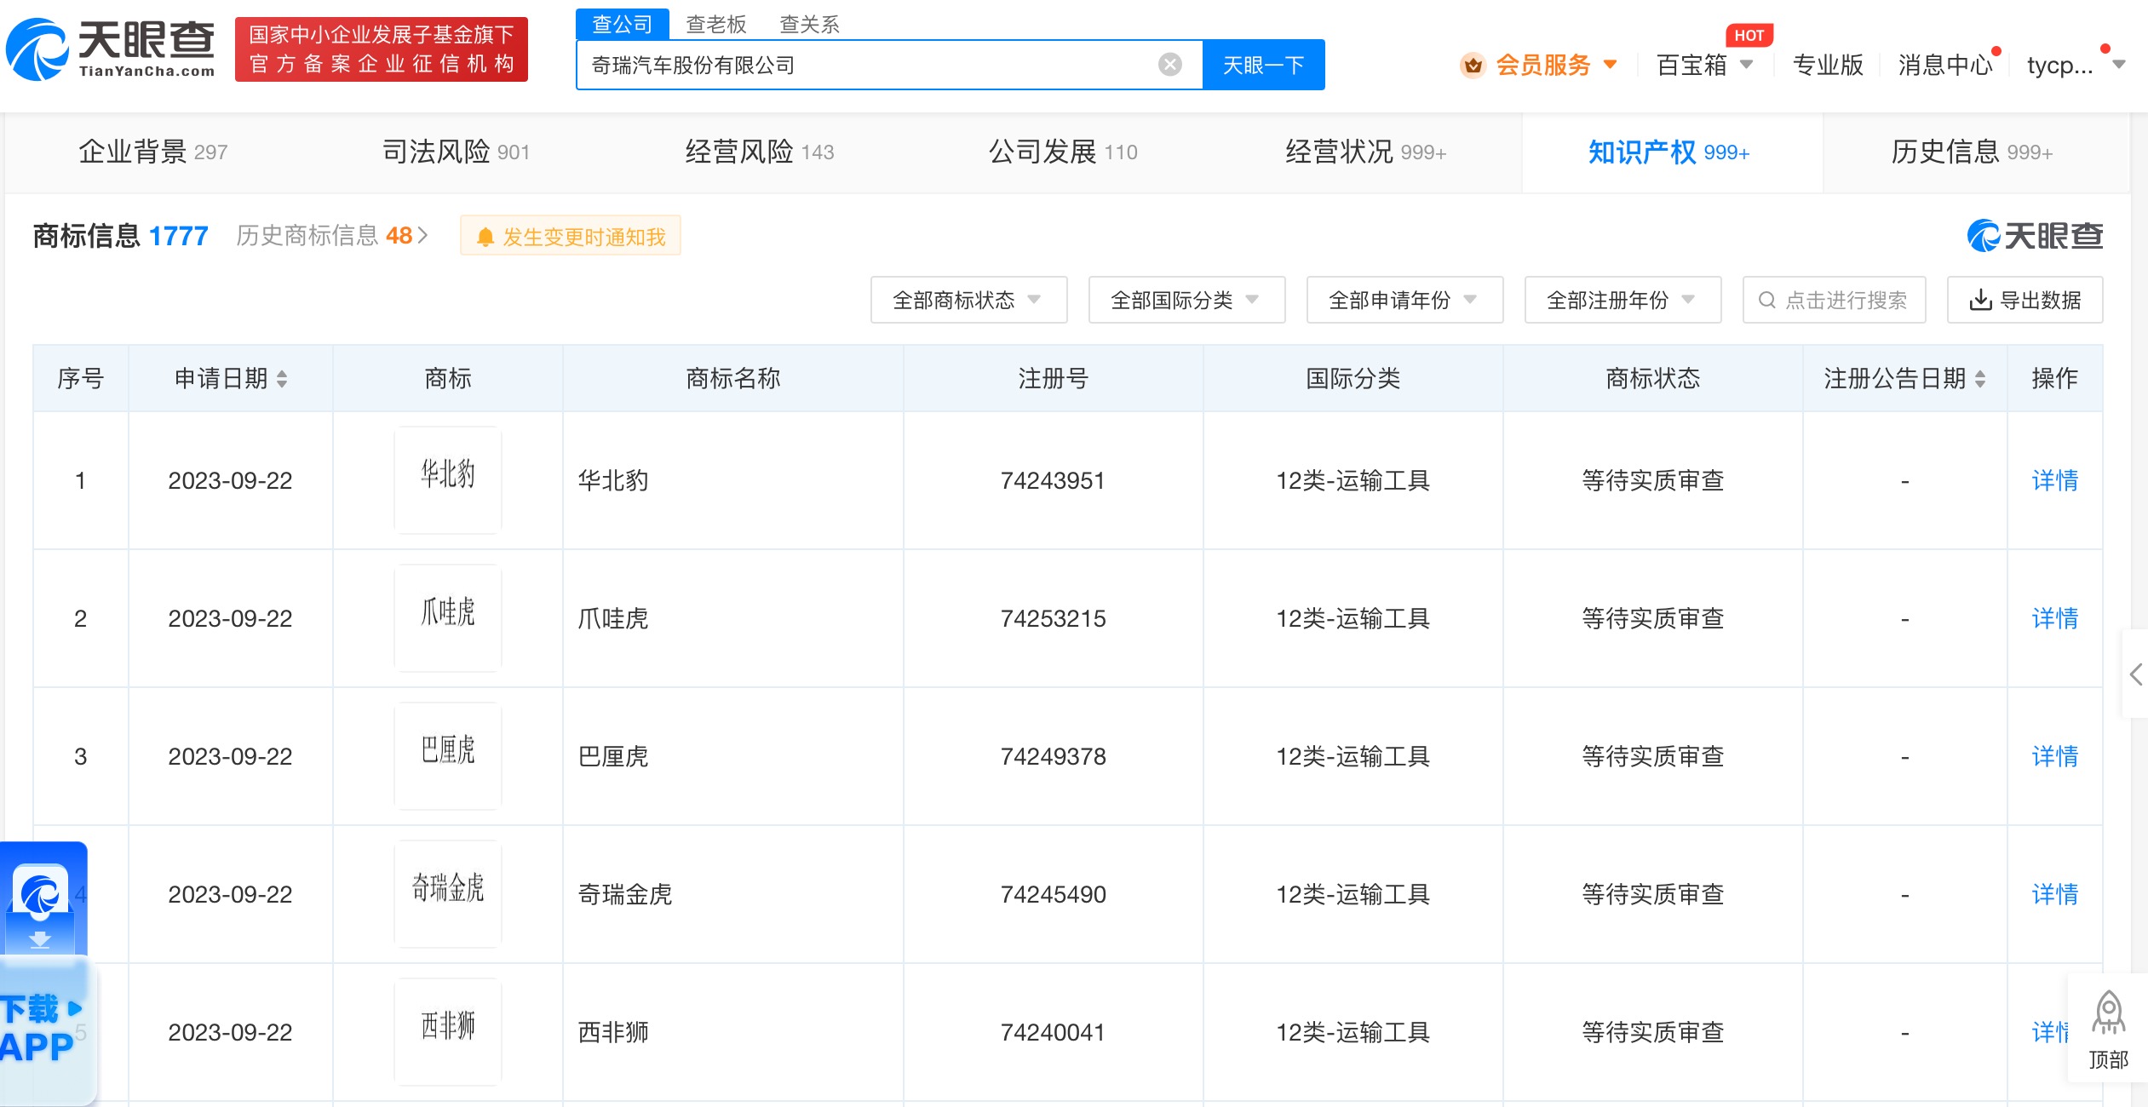Viewport: 2148px width, 1107px height.
Task: Click trademark name 华北豹 in the table
Action: coord(613,480)
